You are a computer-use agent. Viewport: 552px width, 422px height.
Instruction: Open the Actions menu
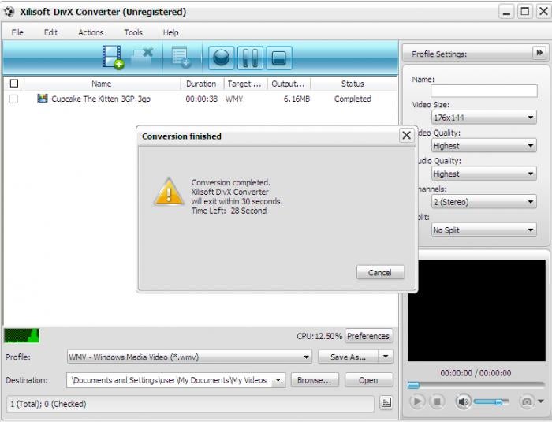[91, 32]
